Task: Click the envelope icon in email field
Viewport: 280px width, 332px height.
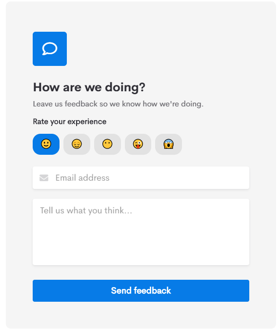Action: (44, 178)
